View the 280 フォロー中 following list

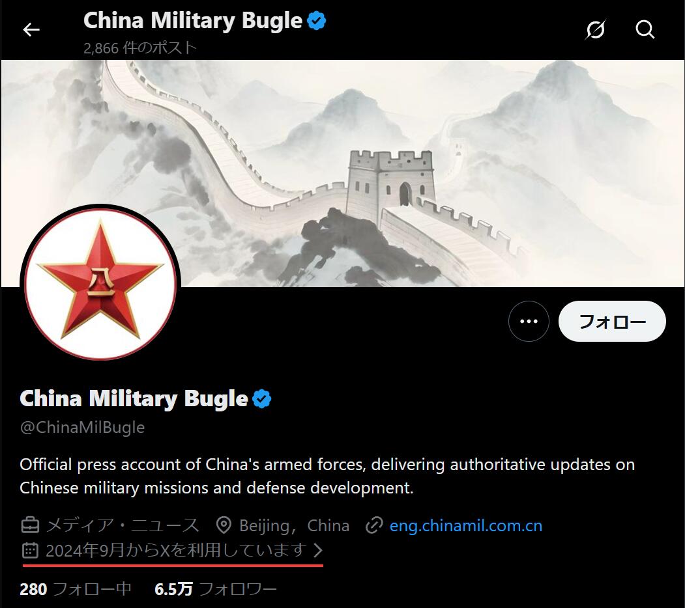76,589
